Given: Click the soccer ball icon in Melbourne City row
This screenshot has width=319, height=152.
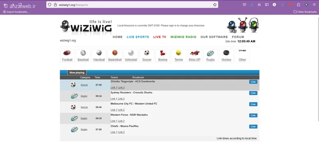Looking at the screenshot, I should coord(73,107).
